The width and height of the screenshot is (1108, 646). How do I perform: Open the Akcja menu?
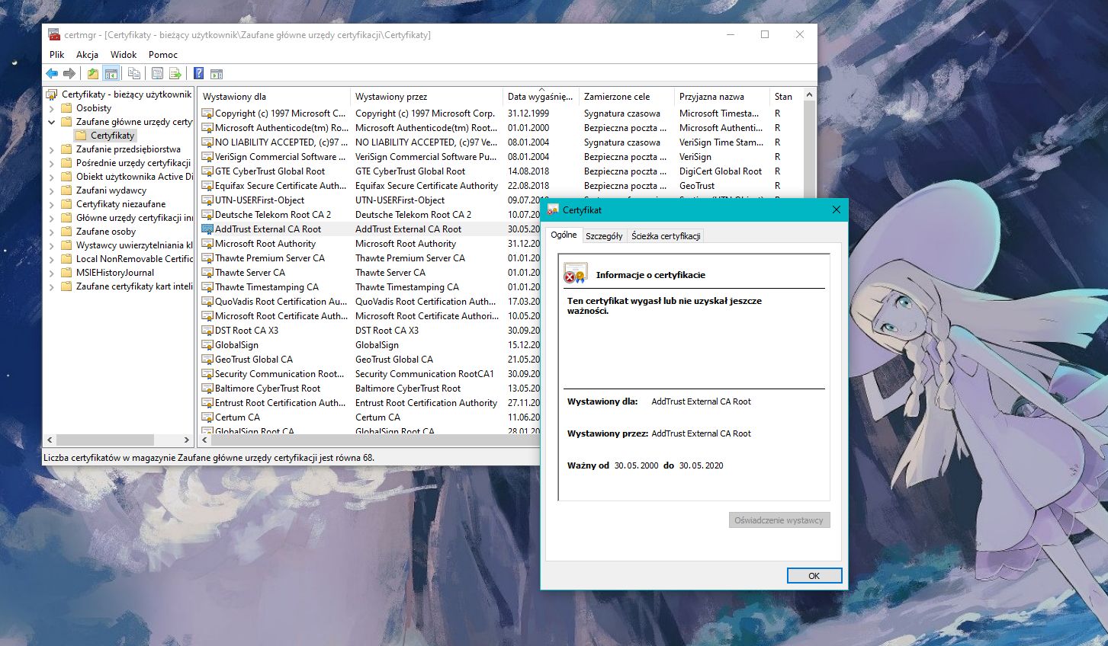(x=87, y=55)
